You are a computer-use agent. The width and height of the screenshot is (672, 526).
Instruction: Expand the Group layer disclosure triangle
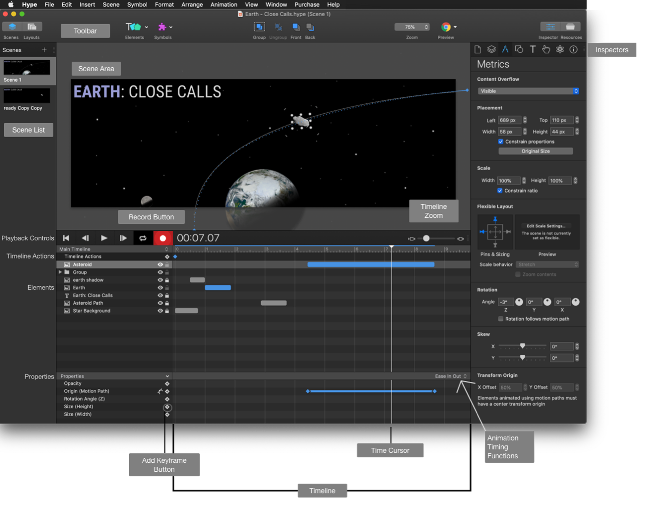(x=60, y=272)
